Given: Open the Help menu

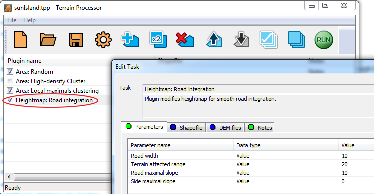Looking at the screenshot, I should [x=29, y=20].
